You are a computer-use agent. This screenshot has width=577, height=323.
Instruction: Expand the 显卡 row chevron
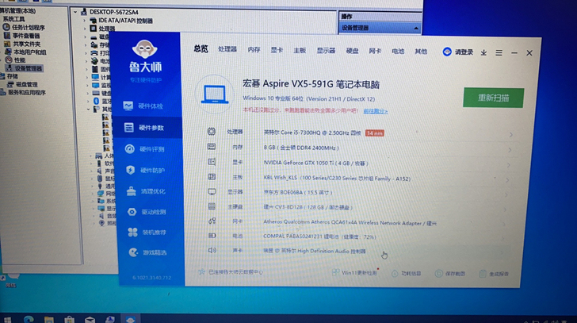(x=509, y=165)
